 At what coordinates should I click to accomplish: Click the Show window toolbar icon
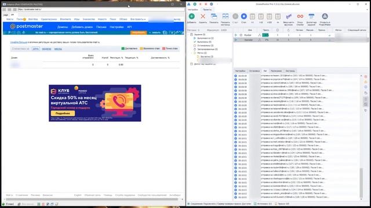click(214, 16)
